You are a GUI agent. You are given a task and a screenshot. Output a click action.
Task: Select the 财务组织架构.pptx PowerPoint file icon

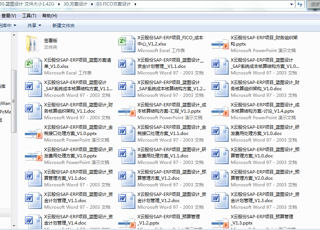coord(220,44)
